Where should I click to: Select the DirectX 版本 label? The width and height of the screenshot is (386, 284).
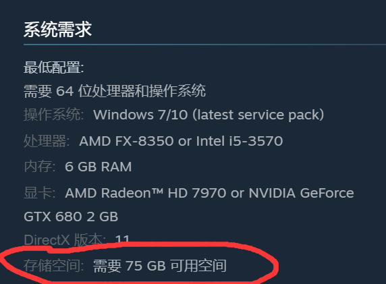[65, 239]
